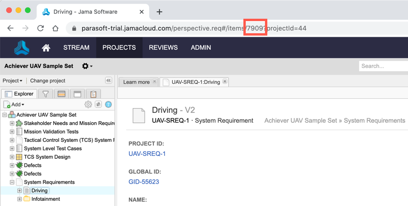Expand Mission Validation Tests node
This screenshot has height=206, width=408.
click(12, 132)
